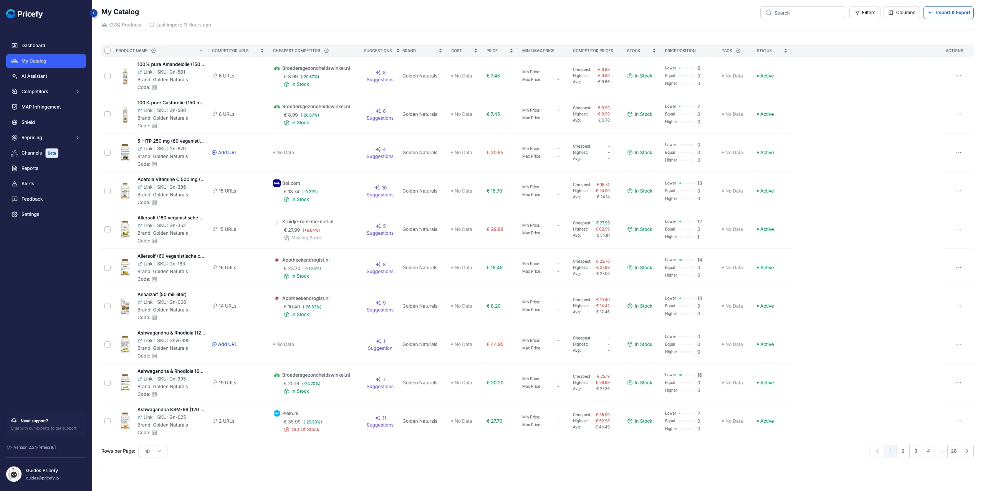Toggle the select-all checkbox in table header
Image resolution: width=983 pixels, height=491 pixels.
click(x=108, y=51)
